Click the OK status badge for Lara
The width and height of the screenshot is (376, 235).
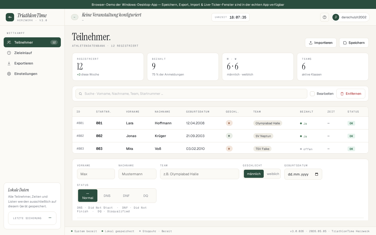(x=351, y=123)
